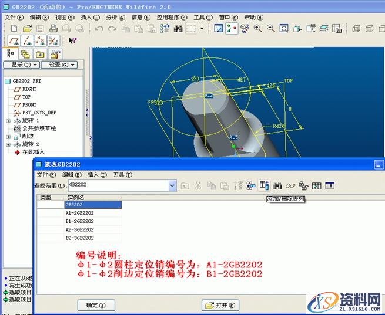Click the Family Table find binoculars icon
The height and width of the screenshot is (315, 385).
point(277,186)
